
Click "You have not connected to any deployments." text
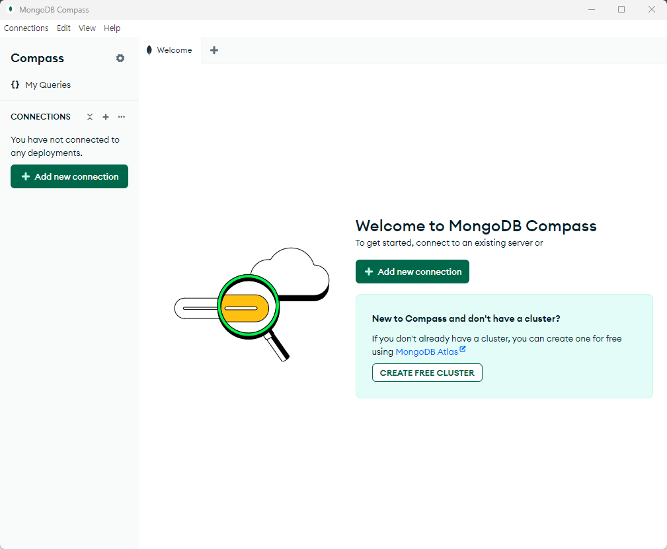(x=65, y=146)
